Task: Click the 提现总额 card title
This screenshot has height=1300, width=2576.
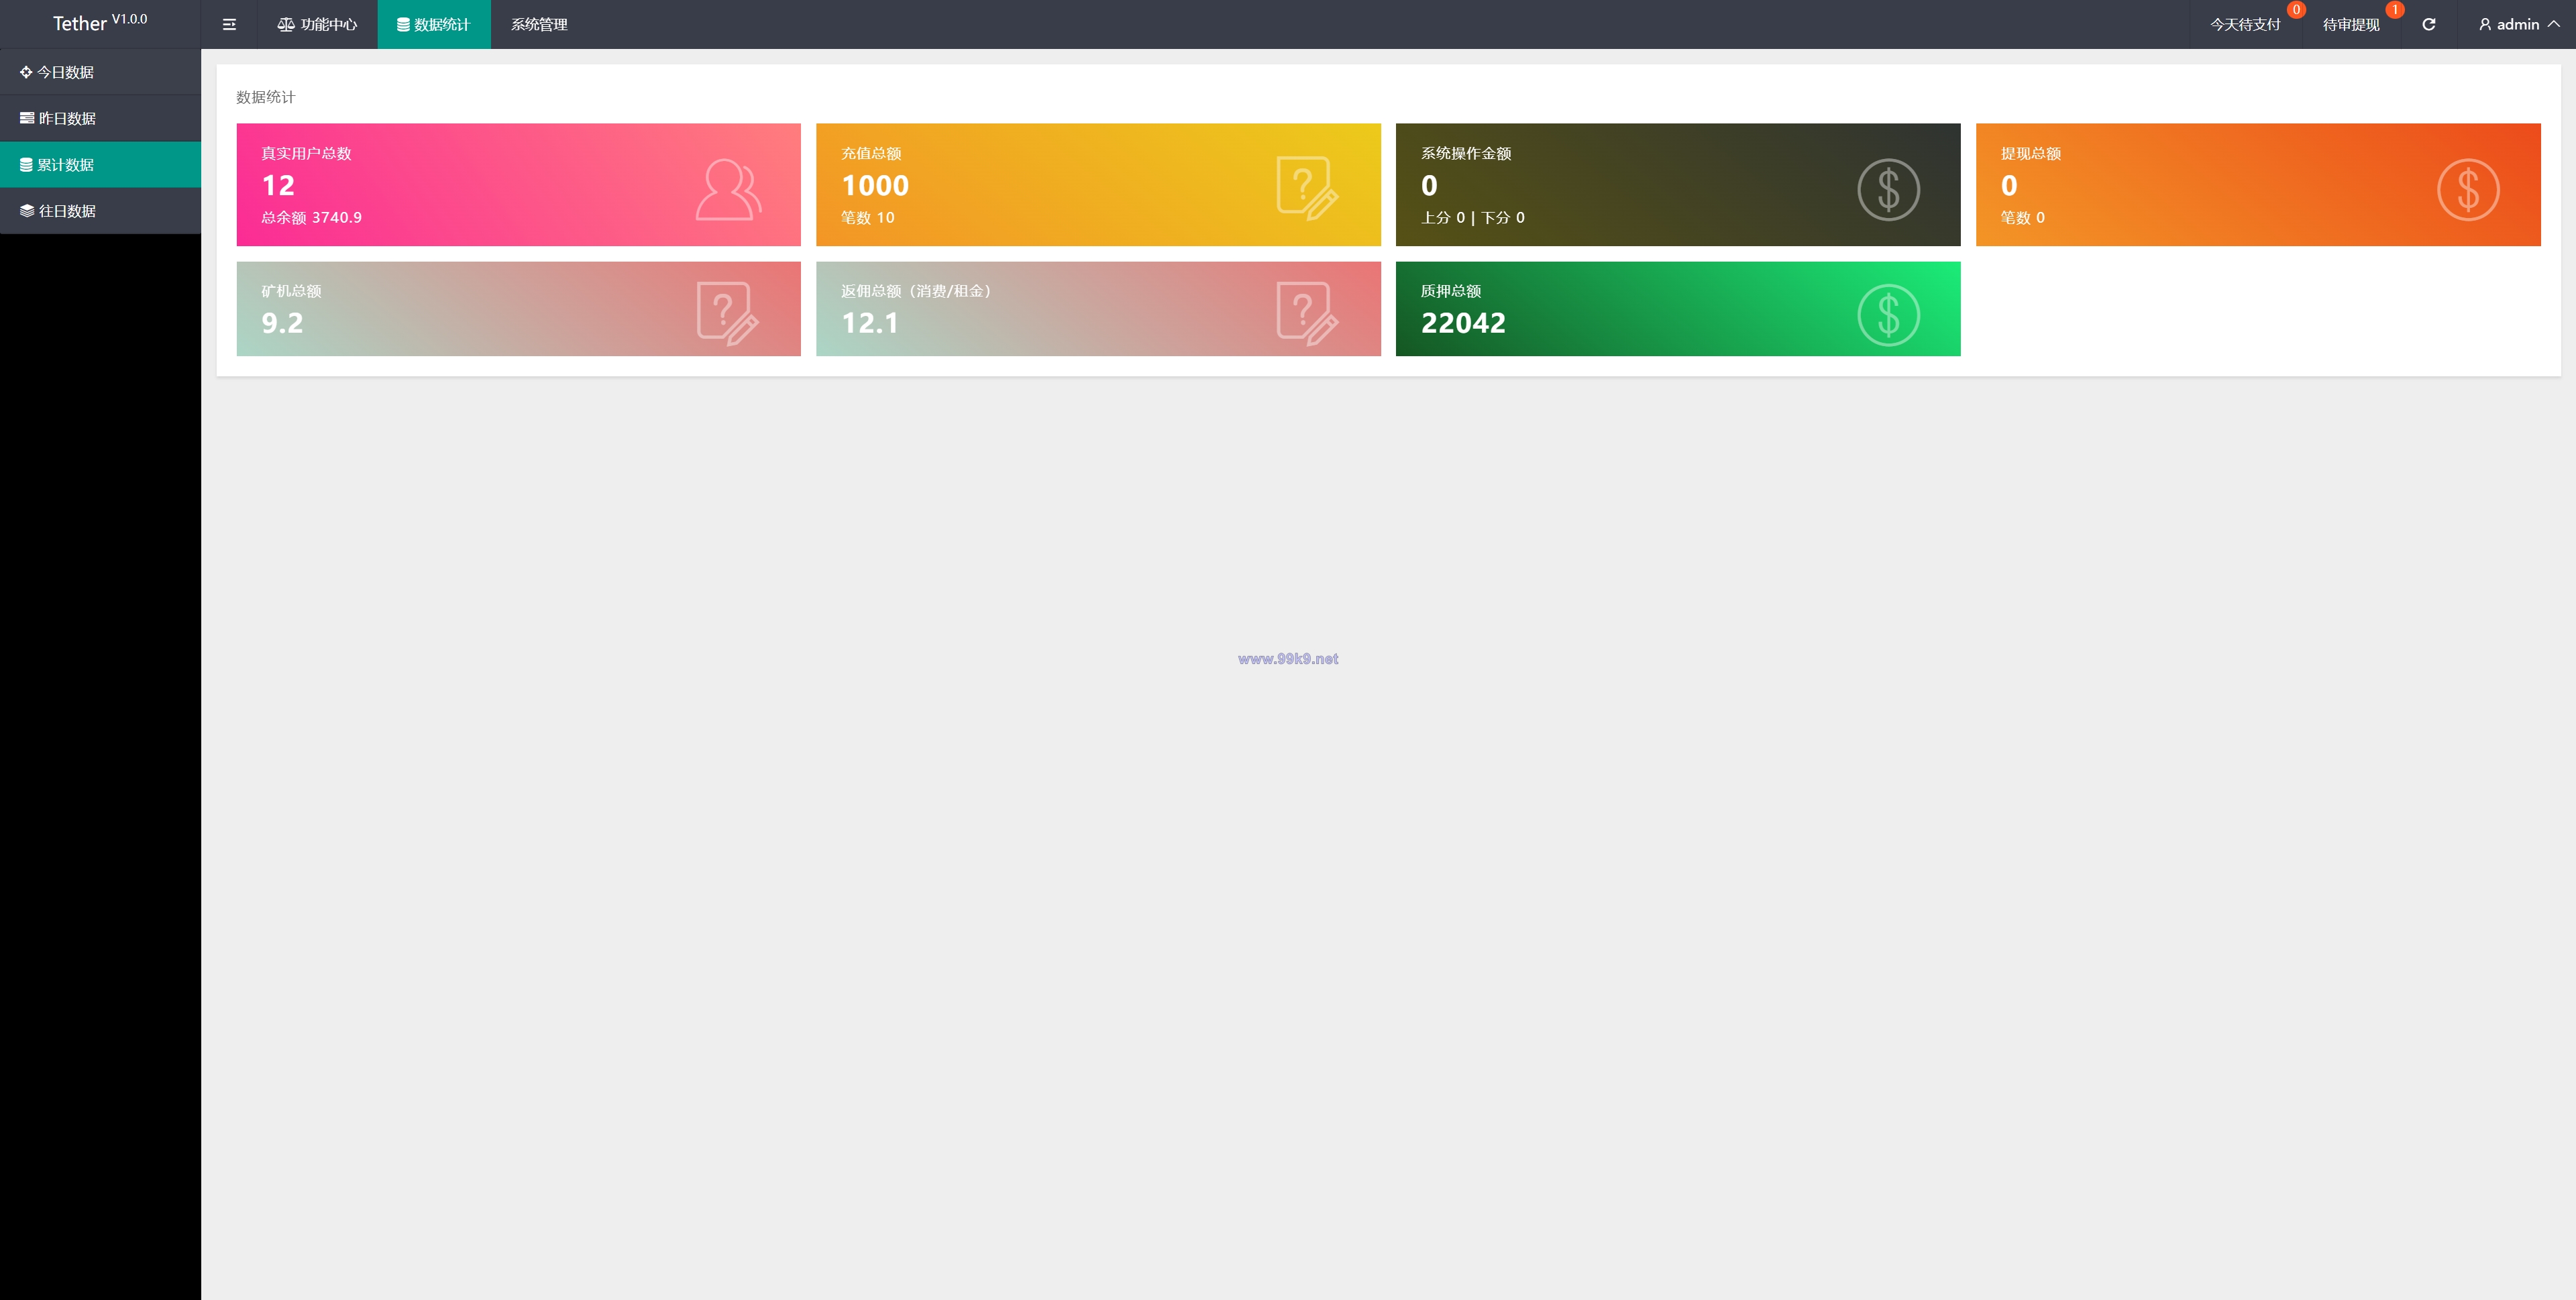Action: 2030,153
